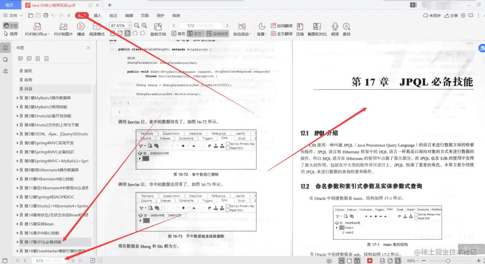Toggle 连续阅读 continuous reading
This screenshot has width=485, height=264.
[217, 34]
